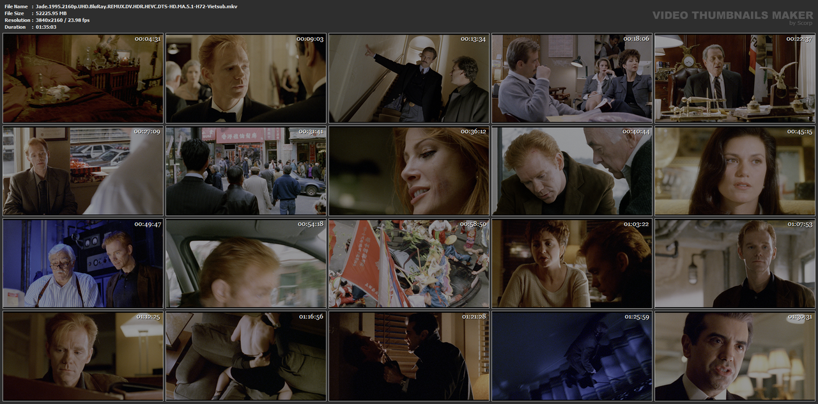This screenshot has height=404, width=818.
Task: Open the street-scene thumbnail at 00:31:41
Action: pos(246,171)
